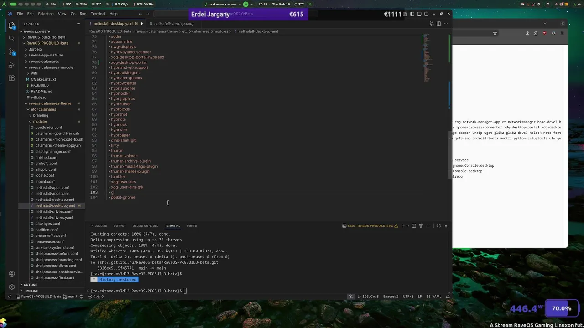Open the File menu
Screen dimensions: 584x328
(x=20, y=14)
